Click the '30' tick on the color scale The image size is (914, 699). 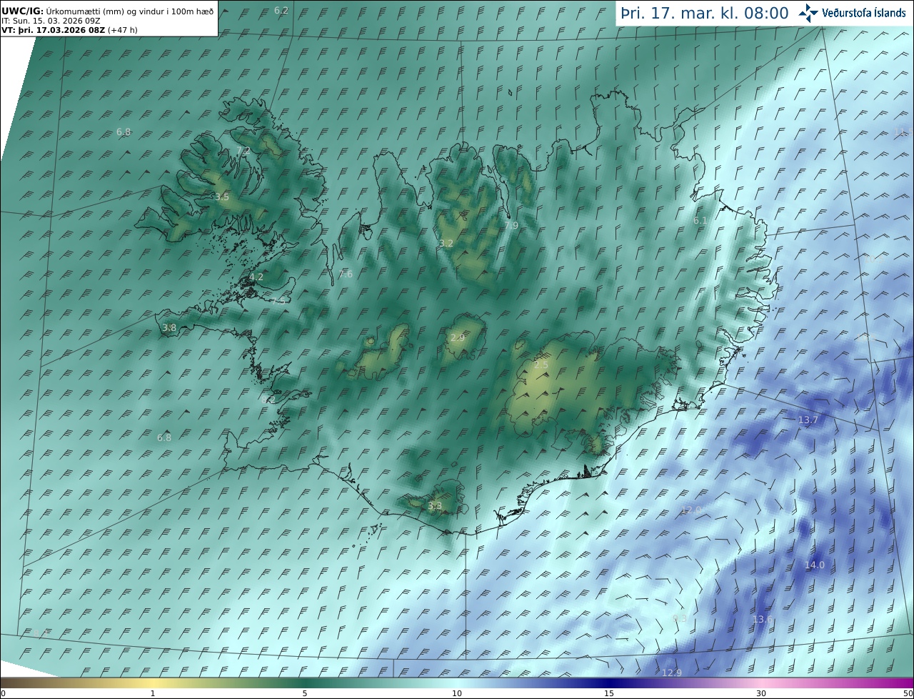761,694
